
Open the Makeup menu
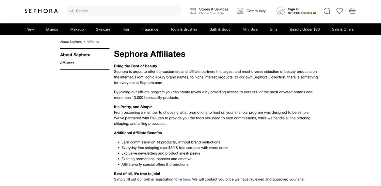point(77,29)
